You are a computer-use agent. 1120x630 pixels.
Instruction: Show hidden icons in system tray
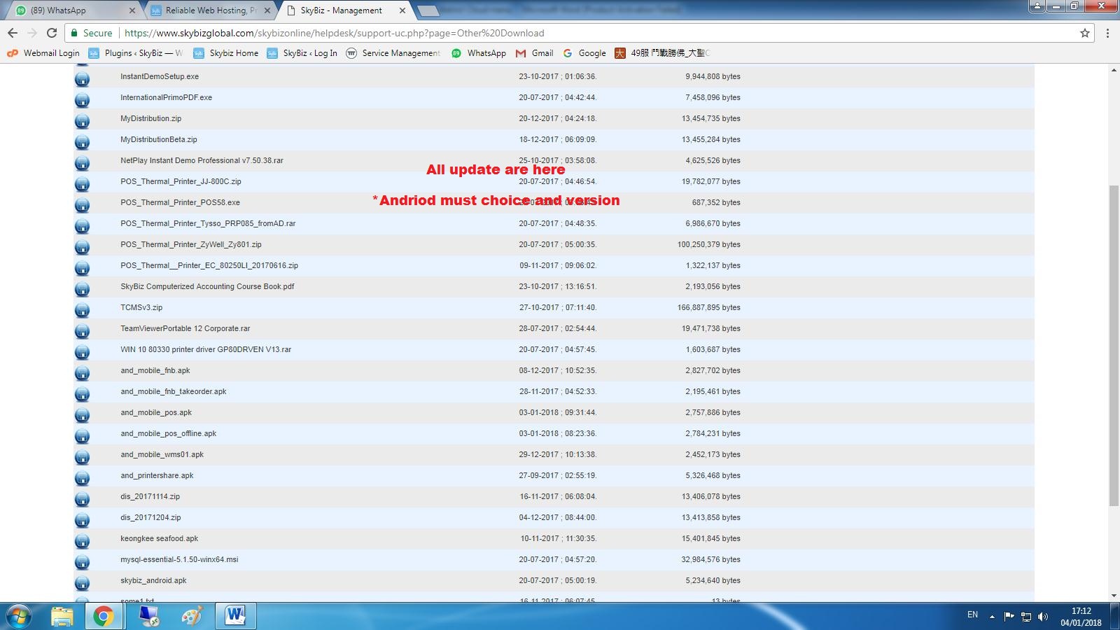[992, 617]
